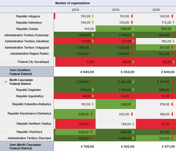Select the 2015 column header
Screen dimensions: 176x151
click(x=116, y=10)
